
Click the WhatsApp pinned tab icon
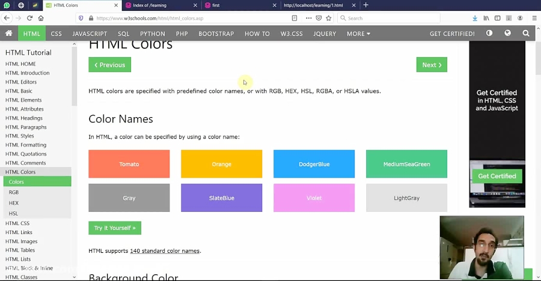coord(7,5)
